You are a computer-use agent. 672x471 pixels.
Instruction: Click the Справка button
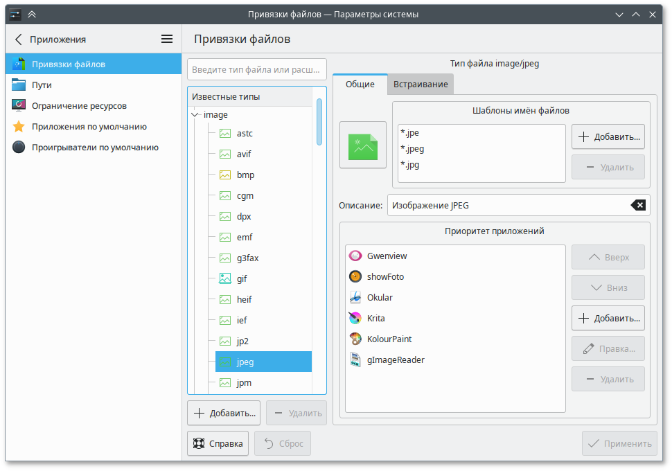click(x=218, y=443)
